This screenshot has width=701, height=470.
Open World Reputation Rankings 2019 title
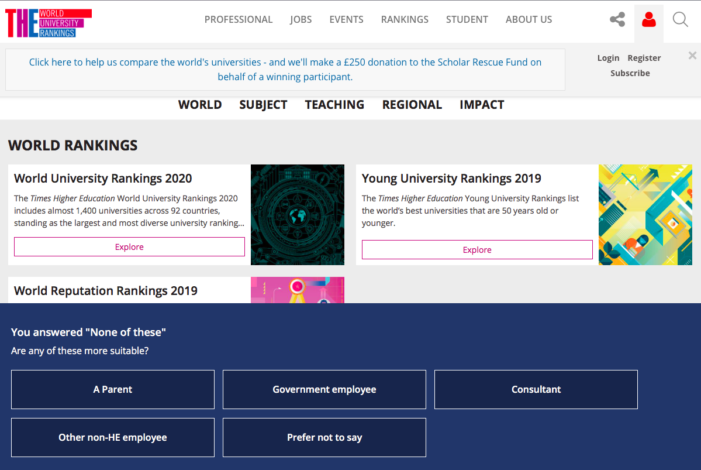[105, 291]
